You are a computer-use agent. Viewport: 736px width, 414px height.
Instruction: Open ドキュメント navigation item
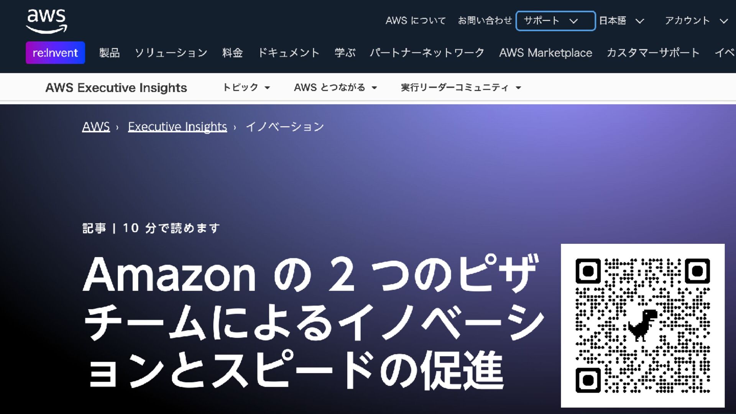pos(289,53)
